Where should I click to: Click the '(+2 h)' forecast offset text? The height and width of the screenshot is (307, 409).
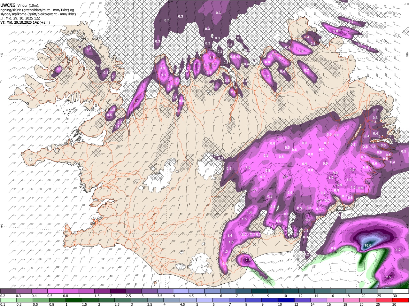coord(44,22)
